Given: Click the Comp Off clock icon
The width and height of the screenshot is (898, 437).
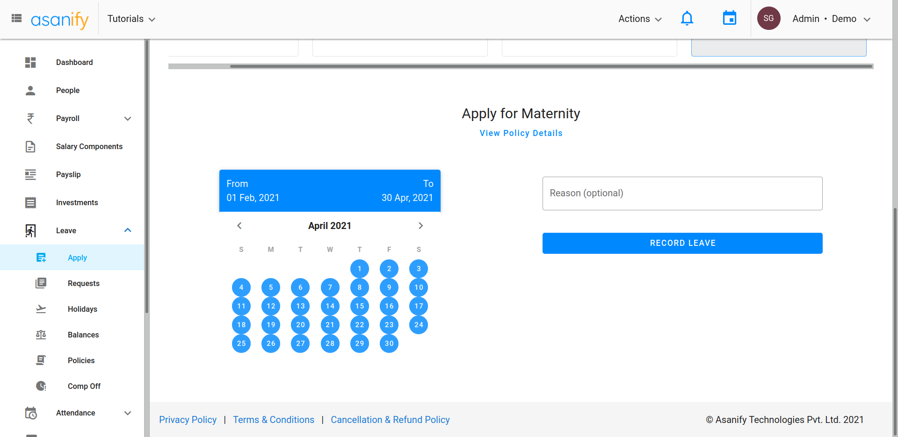Looking at the screenshot, I should click(x=41, y=386).
